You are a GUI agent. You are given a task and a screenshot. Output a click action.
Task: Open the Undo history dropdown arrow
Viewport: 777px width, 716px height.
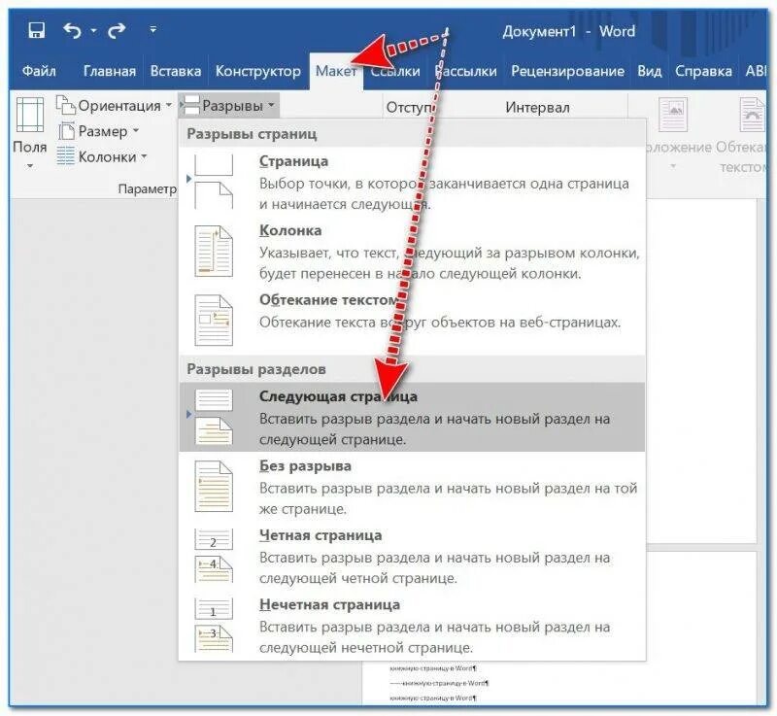(93, 31)
